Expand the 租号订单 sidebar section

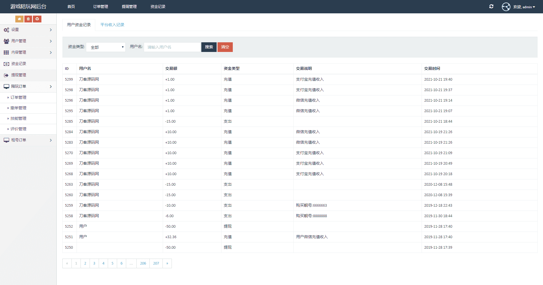pyautogui.click(x=28, y=140)
